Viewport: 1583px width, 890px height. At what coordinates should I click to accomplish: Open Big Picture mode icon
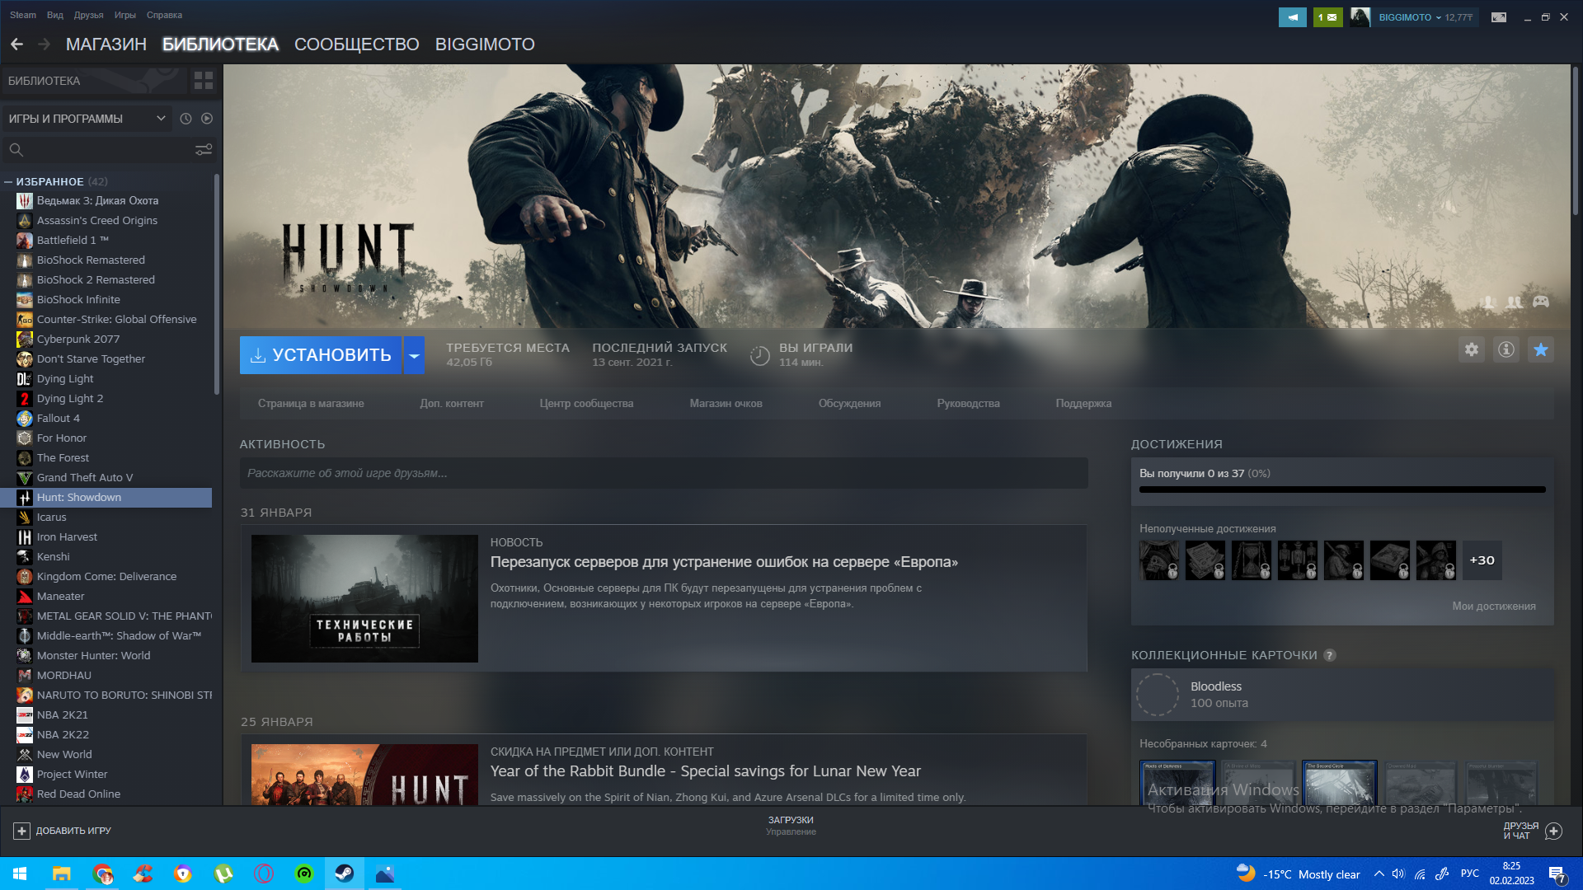1499,17
